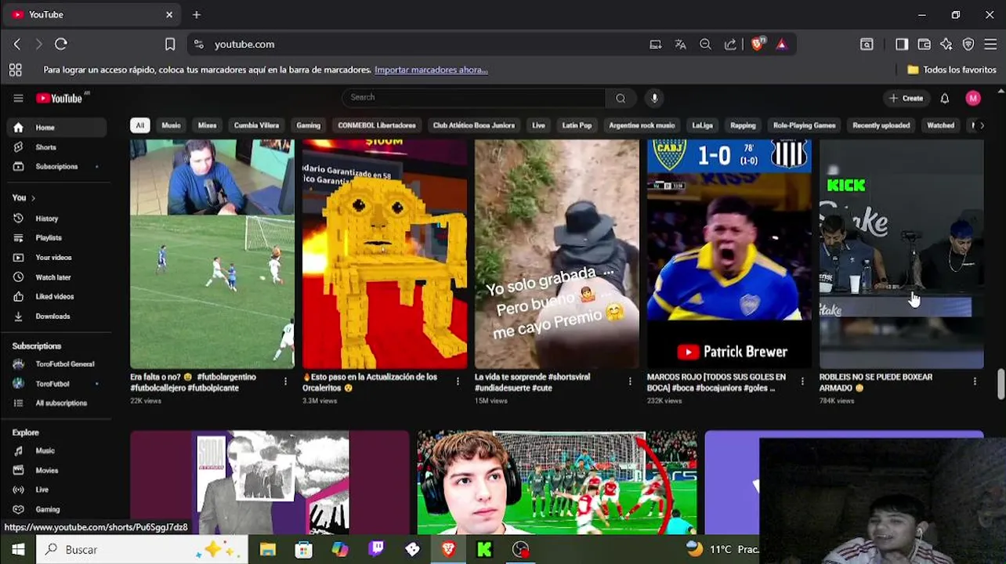Open Liked videos list

point(56,297)
